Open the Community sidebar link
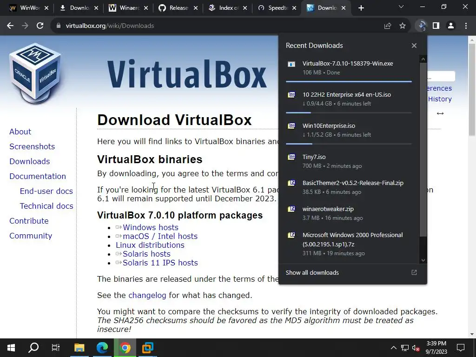The image size is (476, 357). (x=31, y=236)
